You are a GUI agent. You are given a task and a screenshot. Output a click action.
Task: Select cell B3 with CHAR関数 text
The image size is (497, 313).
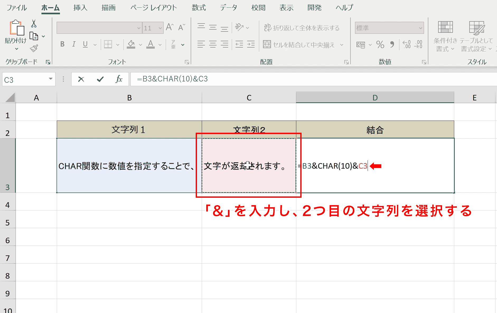click(x=129, y=165)
